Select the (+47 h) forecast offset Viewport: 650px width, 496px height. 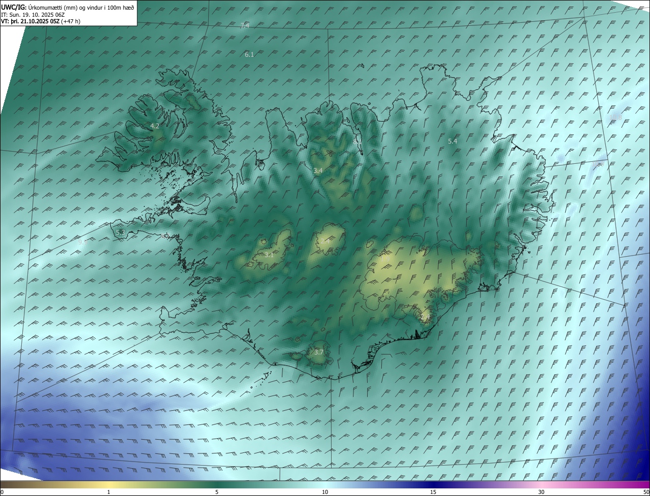point(70,21)
